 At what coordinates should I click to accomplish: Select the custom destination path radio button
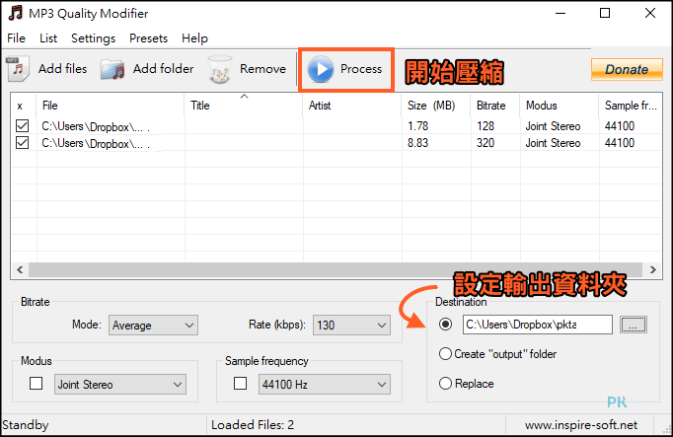445,325
